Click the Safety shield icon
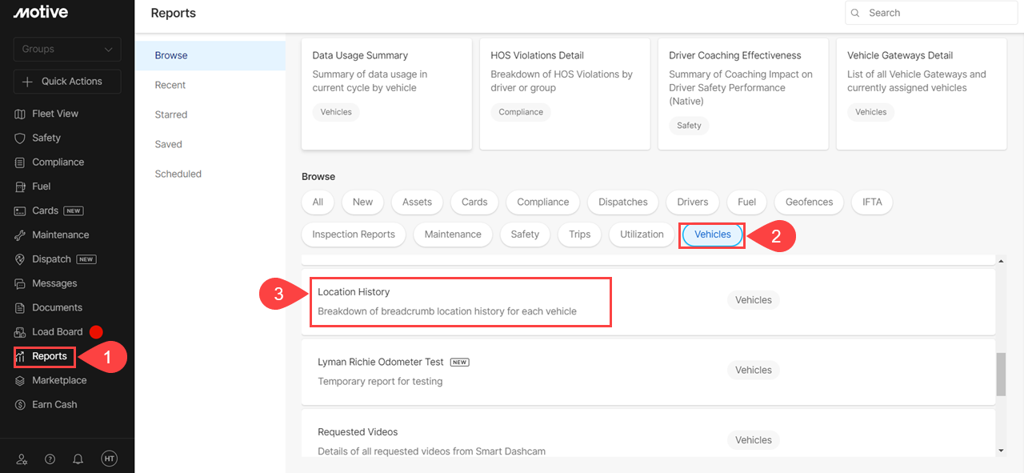Screen dimensions: 1024x473 [x=20, y=138]
